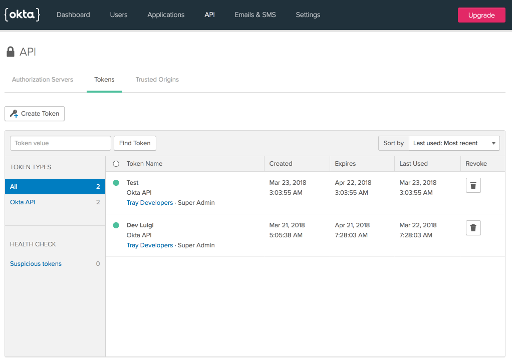Click the Upgrade button
The width and height of the screenshot is (512, 364).
[x=481, y=15]
